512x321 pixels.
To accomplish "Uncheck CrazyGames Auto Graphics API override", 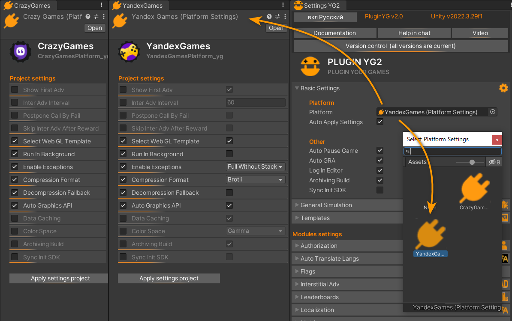I will [x=15, y=205].
